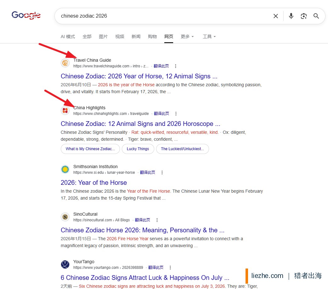Select the 网页 tab
Screen dimensions: 328x289
(x=169, y=37)
